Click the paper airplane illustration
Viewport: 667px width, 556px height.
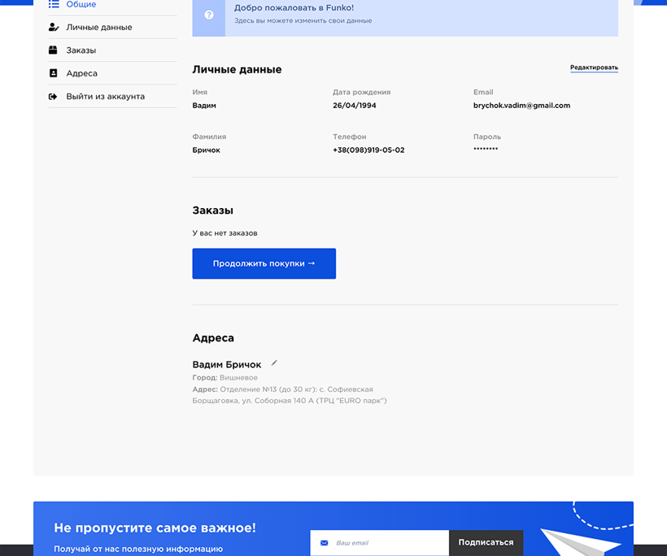(581, 541)
